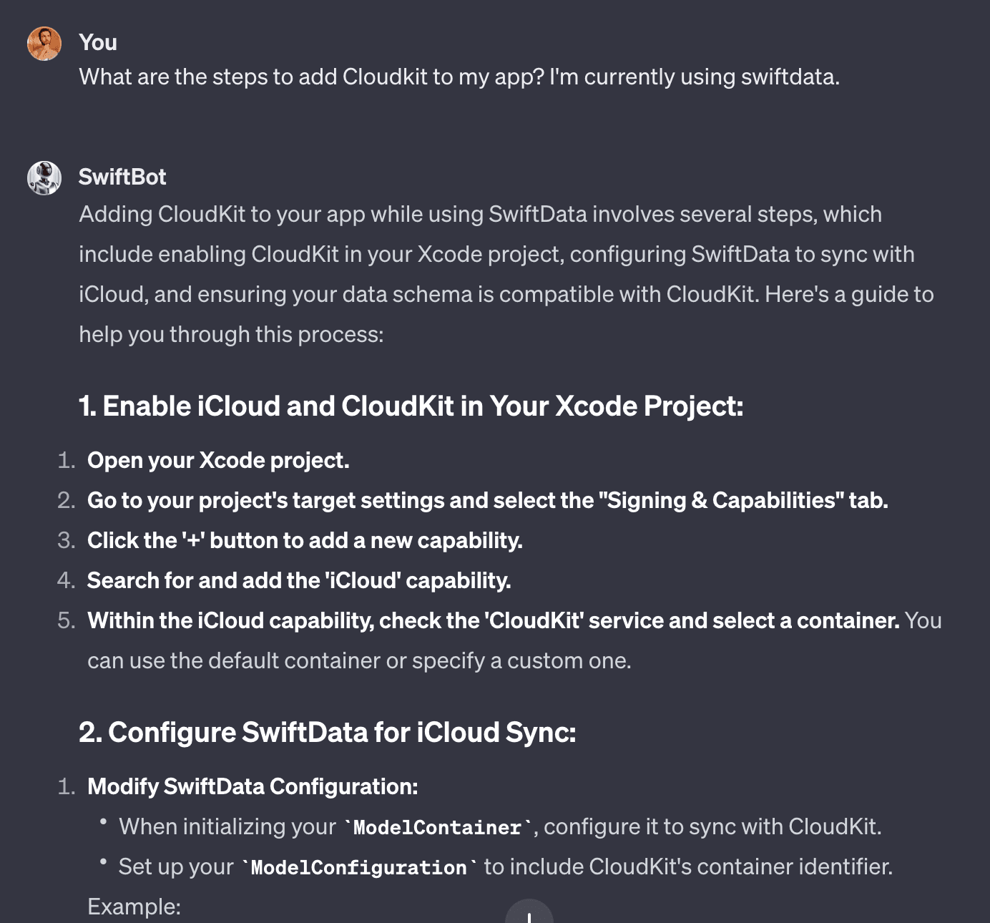Click the "check the 'CloudKit' service" step
This screenshot has width=990, height=923.
(x=494, y=620)
